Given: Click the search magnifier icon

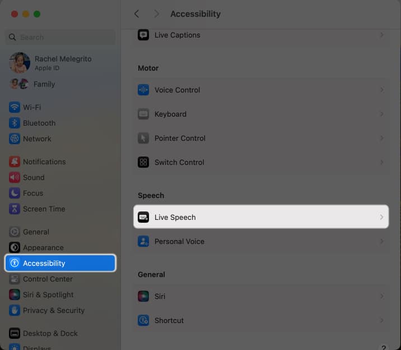Looking at the screenshot, I should tap(12, 37).
